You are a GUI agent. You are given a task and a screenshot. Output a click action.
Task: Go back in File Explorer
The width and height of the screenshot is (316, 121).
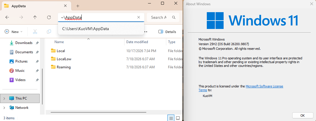pos(7,18)
